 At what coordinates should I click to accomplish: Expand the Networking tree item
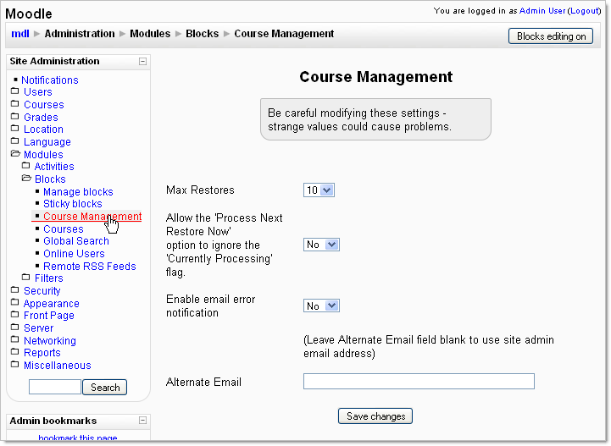point(50,341)
